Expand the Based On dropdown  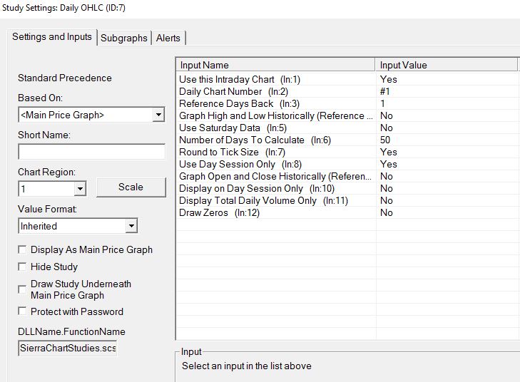158,115
